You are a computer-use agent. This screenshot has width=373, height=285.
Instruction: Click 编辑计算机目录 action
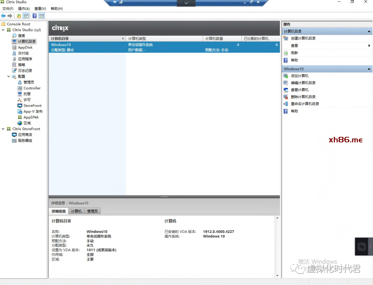(303, 83)
